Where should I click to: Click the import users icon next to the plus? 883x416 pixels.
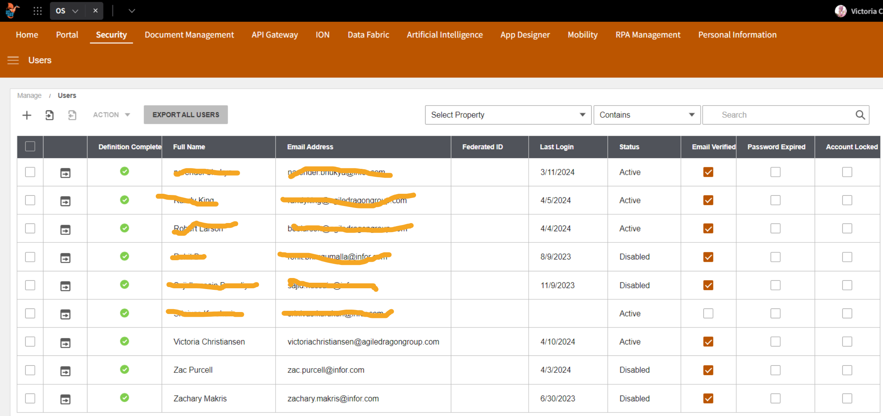click(49, 115)
